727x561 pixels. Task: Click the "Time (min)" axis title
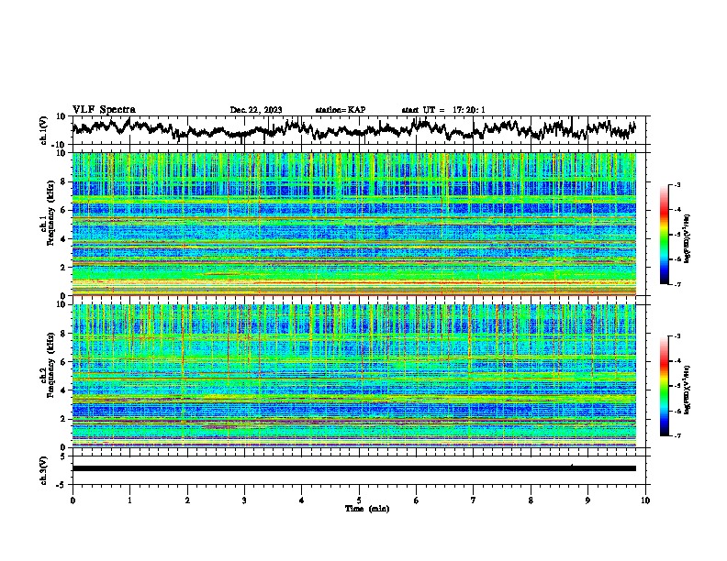367,509
